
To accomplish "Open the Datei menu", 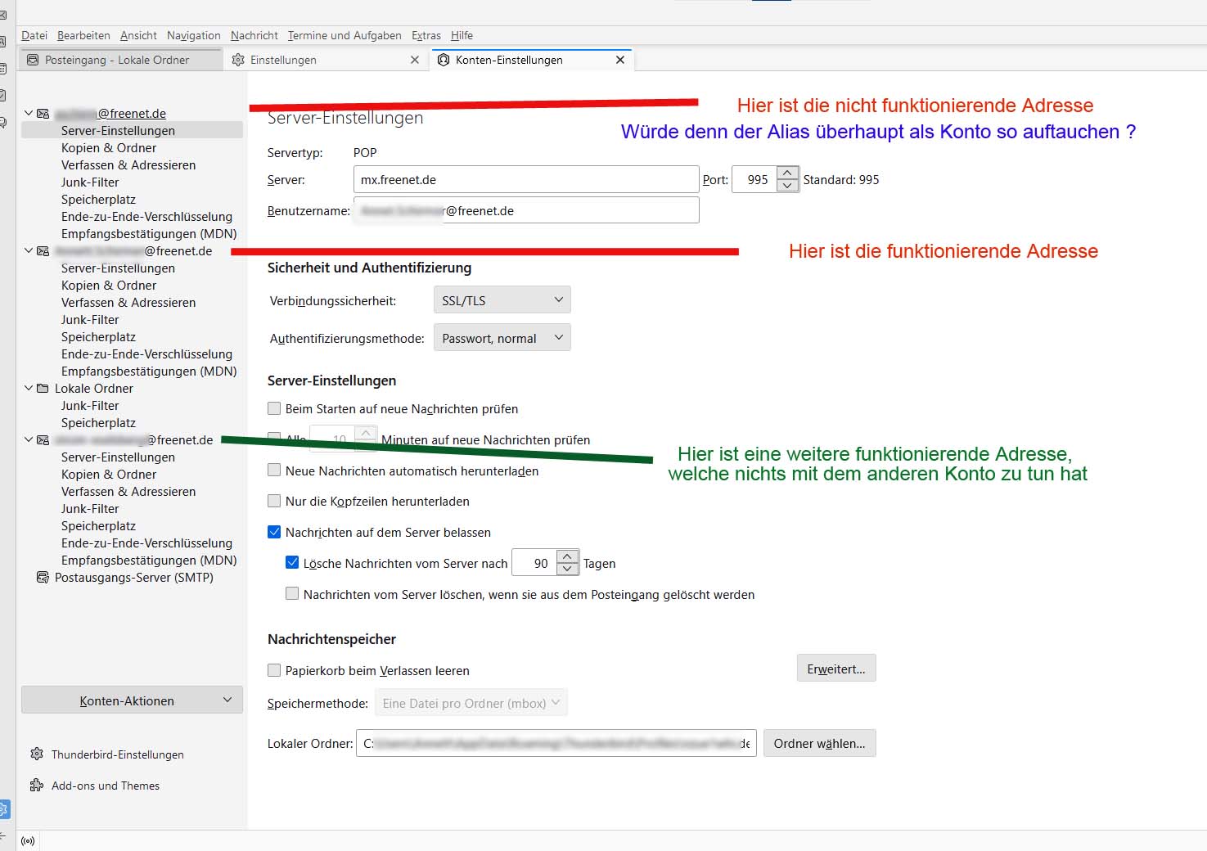I will coord(34,35).
